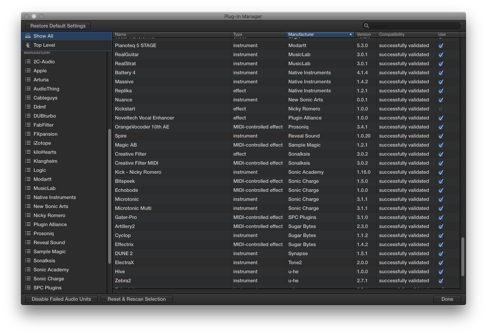
Task: Click the list icon beside Prosoniq
Action: tap(28, 233)
